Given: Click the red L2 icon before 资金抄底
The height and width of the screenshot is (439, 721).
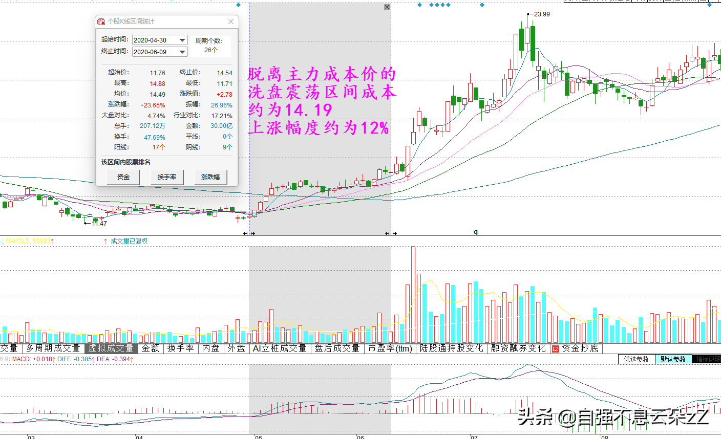Looking at the screenshot, I should tap(555, 349).
